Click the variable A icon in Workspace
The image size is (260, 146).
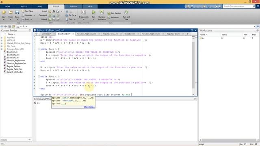[200, 38]
